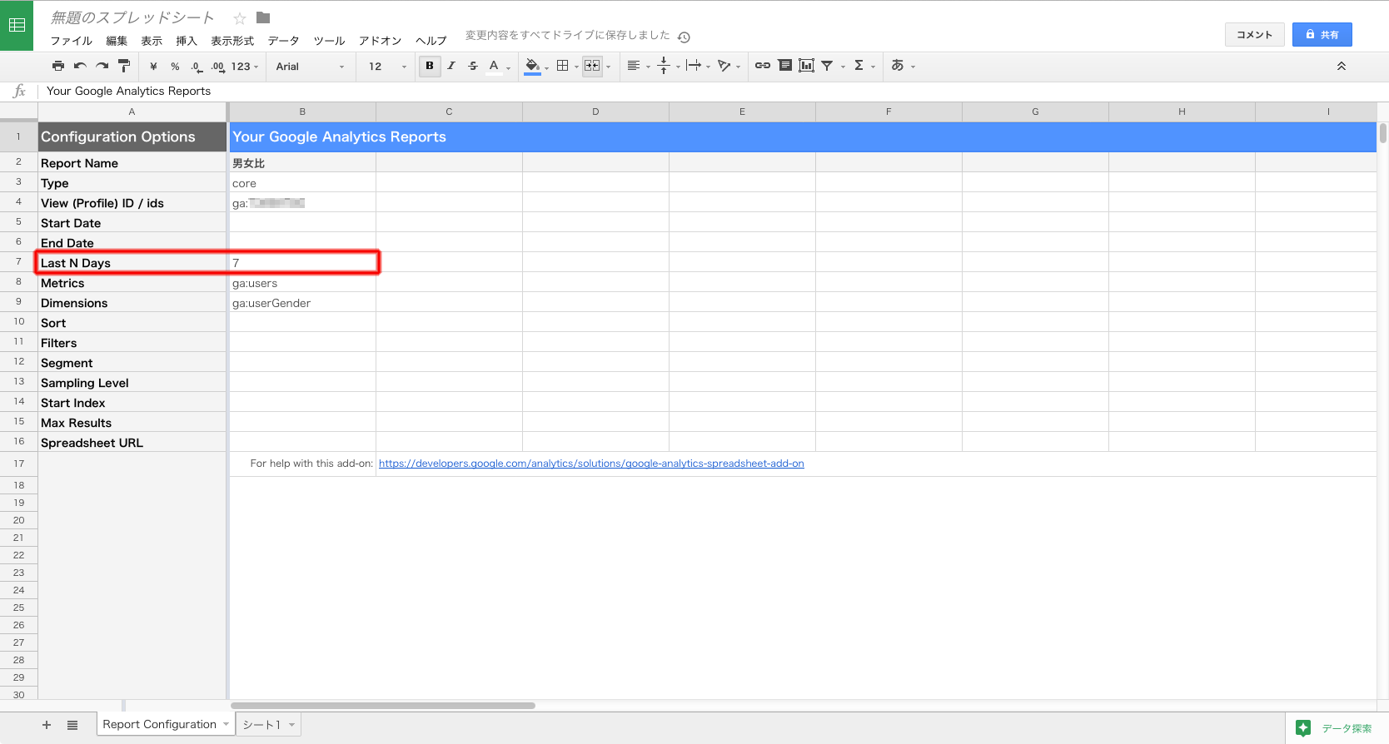Click the データ探索 explore button
Image resolution: width=1389 pixels, height=744 pixels.
1337,728
